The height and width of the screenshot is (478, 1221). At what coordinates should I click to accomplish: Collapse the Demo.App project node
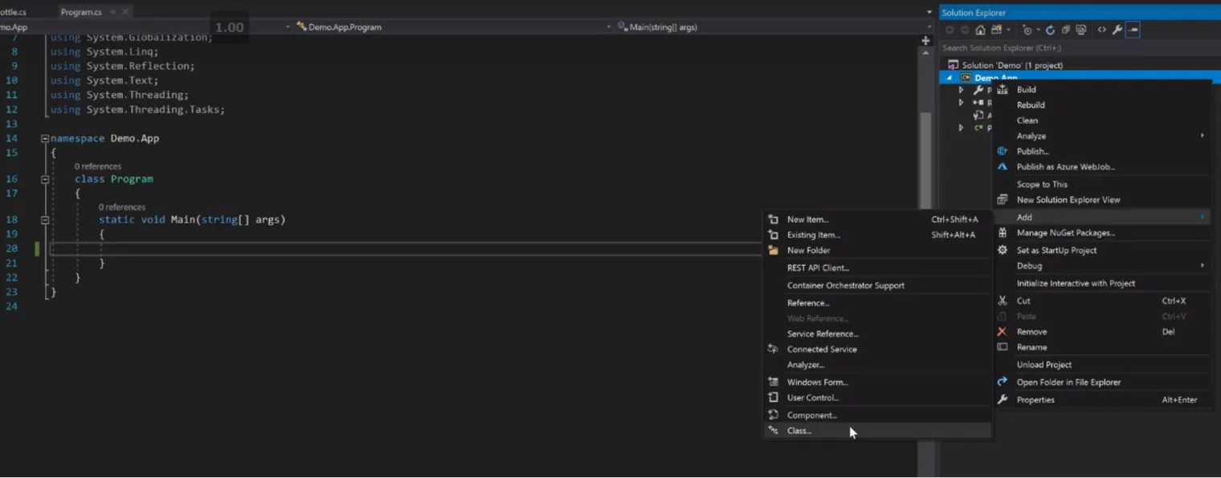[949, 78]
